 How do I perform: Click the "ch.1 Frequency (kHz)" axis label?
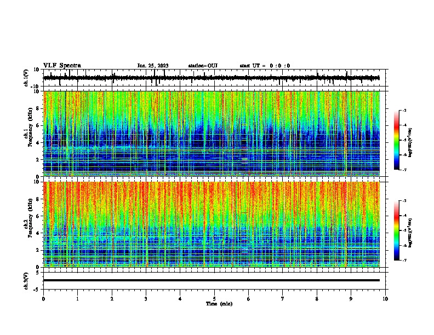coord(28,128)
